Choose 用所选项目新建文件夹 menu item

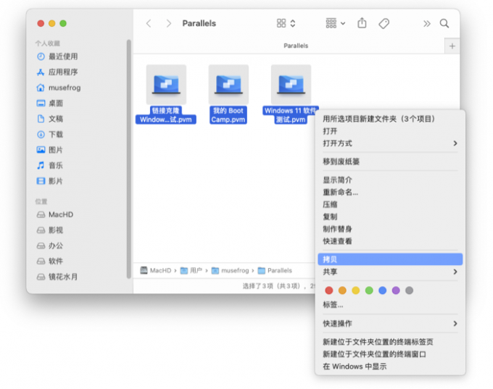pyautogui.click(x=390, y=119)
